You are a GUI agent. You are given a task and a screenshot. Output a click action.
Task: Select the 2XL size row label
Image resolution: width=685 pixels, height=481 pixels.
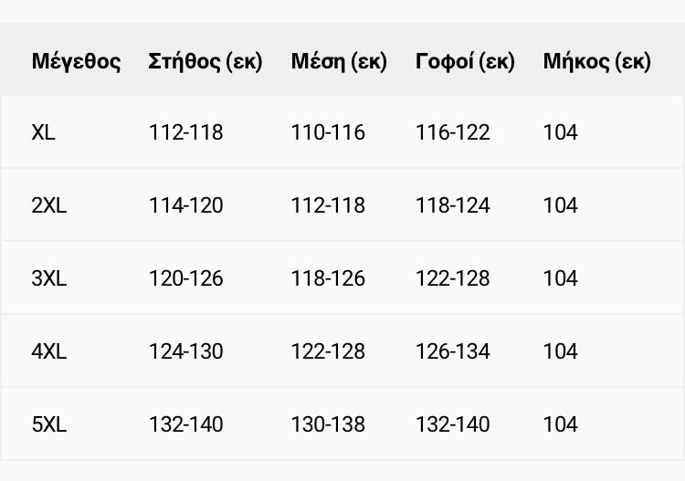click(x=49, y=205)
